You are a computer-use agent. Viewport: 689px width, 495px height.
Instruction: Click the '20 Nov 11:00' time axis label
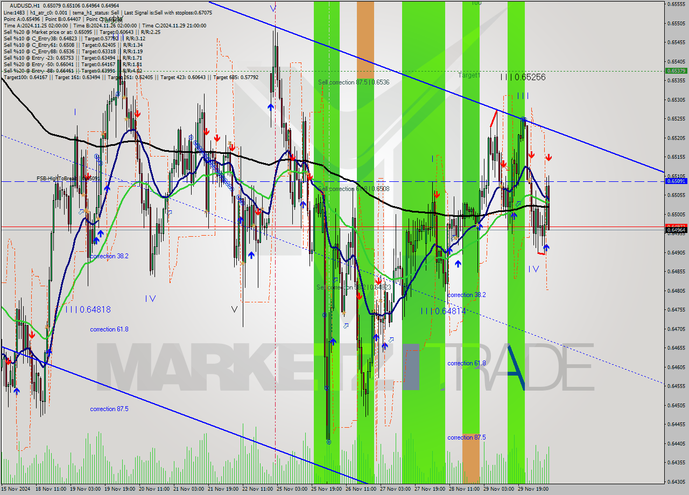[x=154, y=490]
